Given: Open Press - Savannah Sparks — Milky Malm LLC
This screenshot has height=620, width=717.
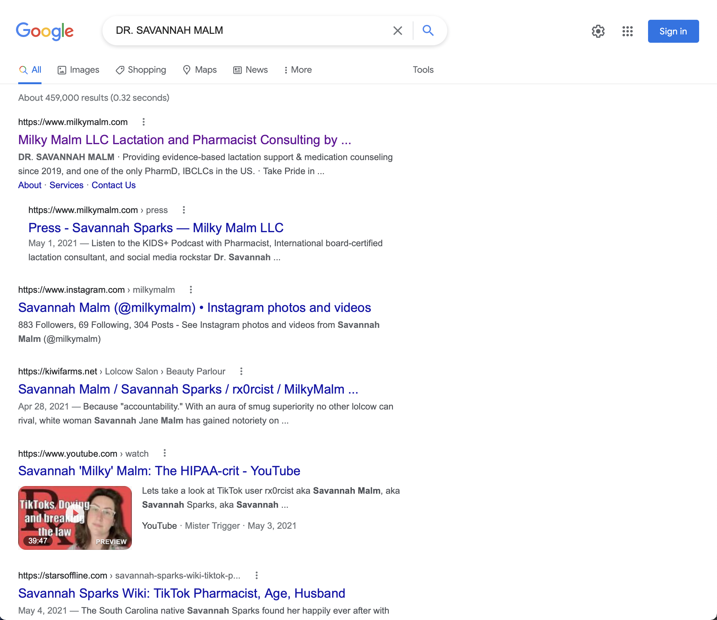Looking at the screenshot, I should 156,228.
